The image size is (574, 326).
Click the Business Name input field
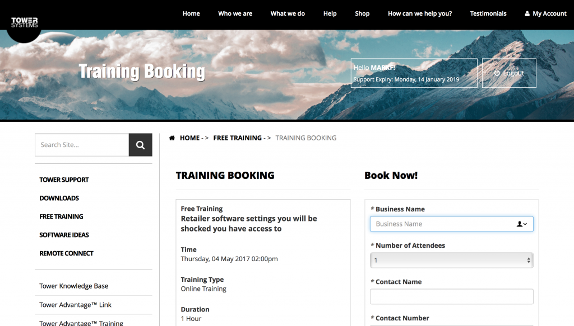point(451,224)
